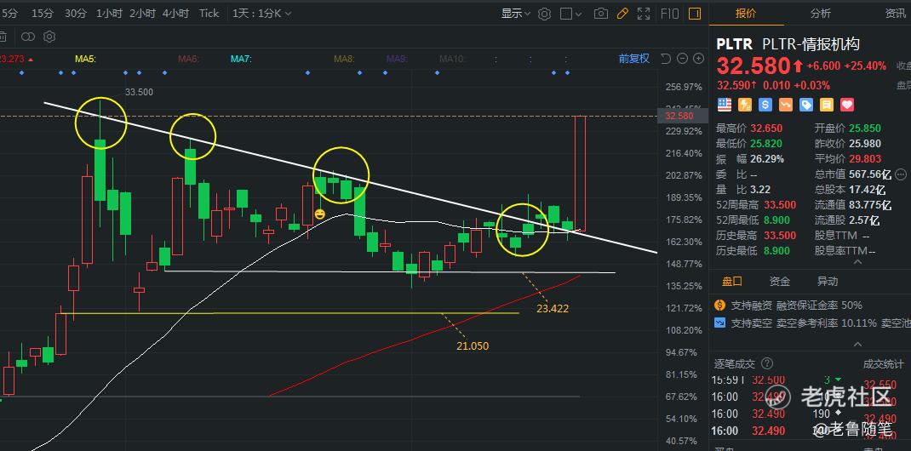
Task: Click the MA5 indicator label
Action: 85,58
